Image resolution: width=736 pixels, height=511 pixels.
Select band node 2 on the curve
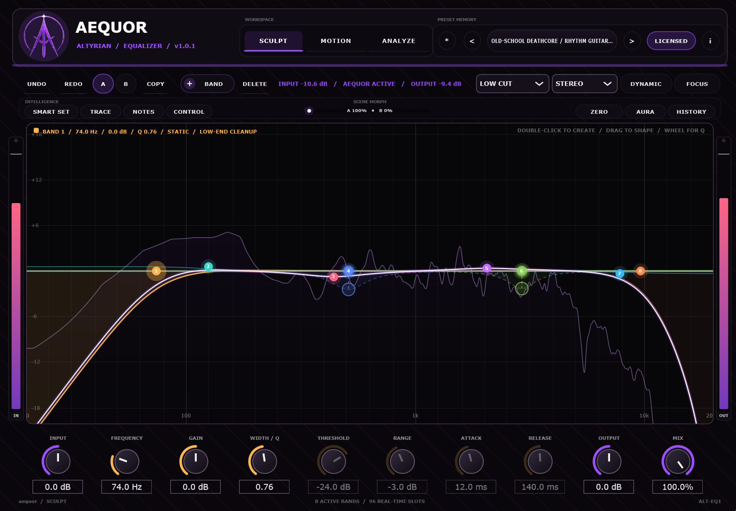pos(208,266)
